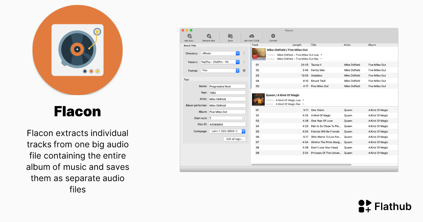Expand the Directory dropdown
This screenshot has width=423, height=222.
click(238, 53)
